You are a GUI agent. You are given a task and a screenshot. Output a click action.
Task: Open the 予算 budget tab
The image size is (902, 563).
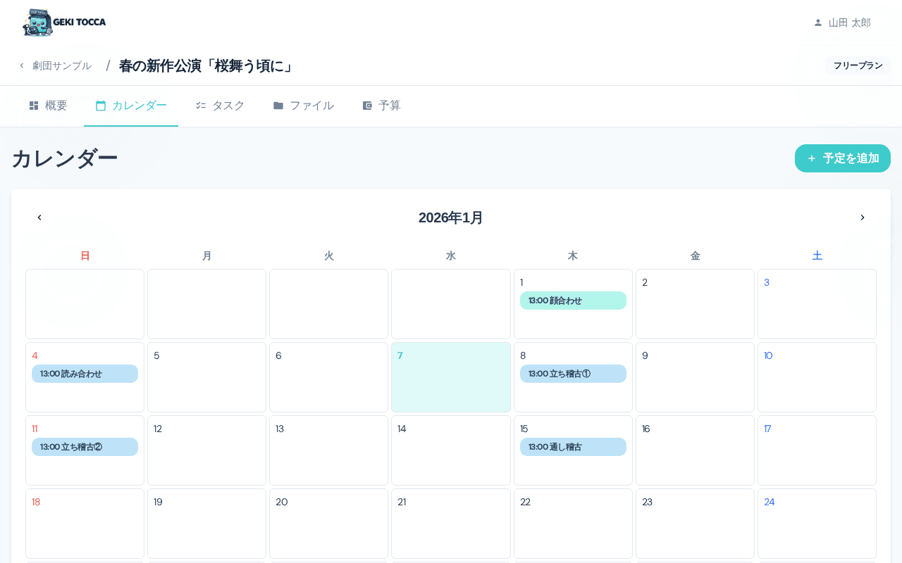tap(381, 106)
